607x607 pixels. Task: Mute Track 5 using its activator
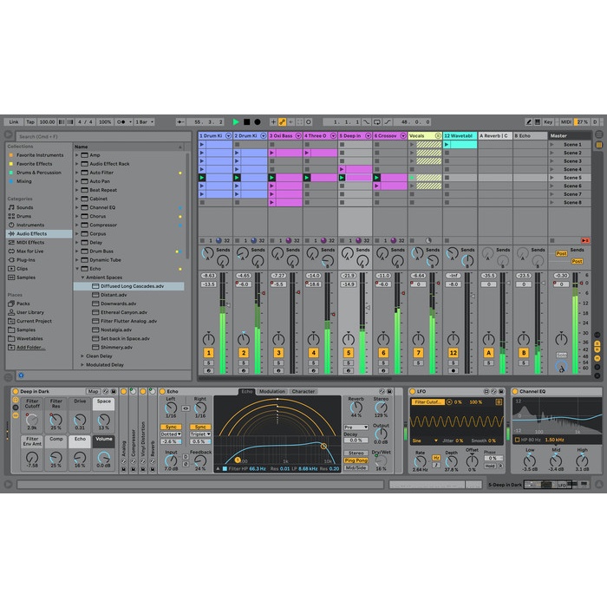tap(349, 353)
